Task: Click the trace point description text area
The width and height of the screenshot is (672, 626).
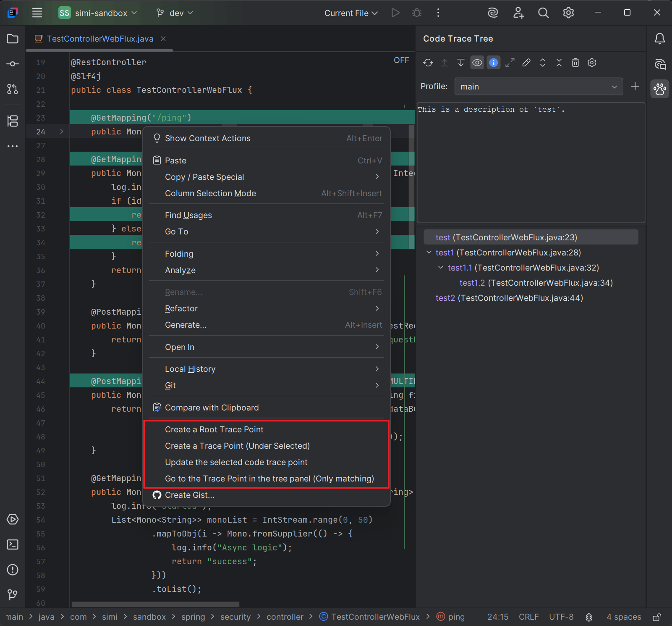Action: 531,162
